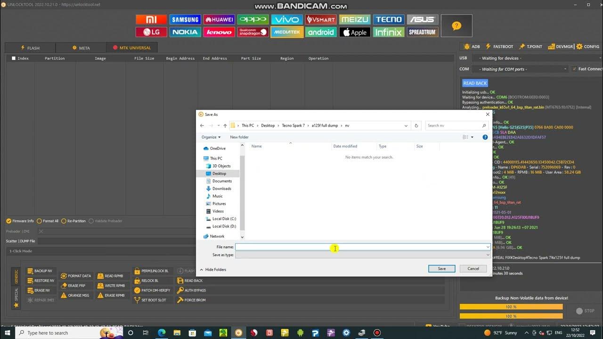Open the Organize dropdown menu
The image size is (603, 339).
click(211, 137)
